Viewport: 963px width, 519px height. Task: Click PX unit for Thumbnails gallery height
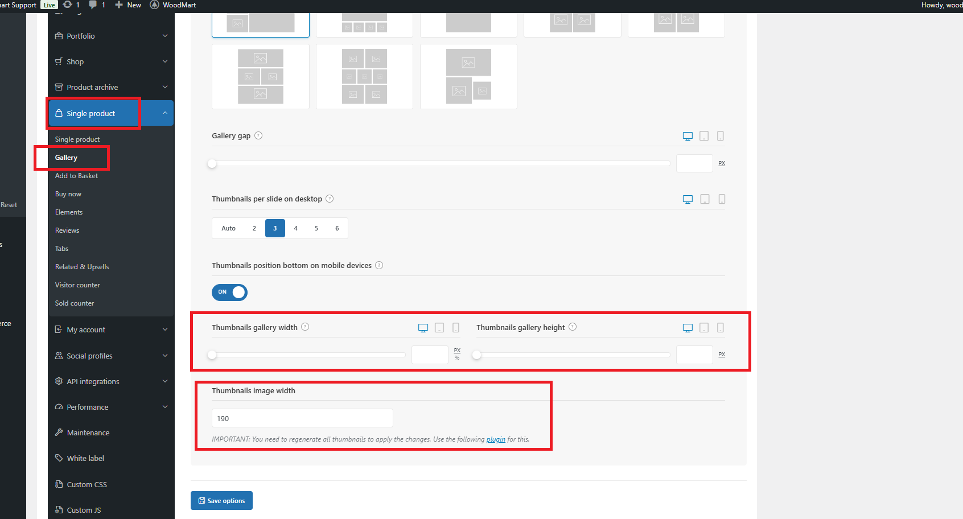click(722, 355)
